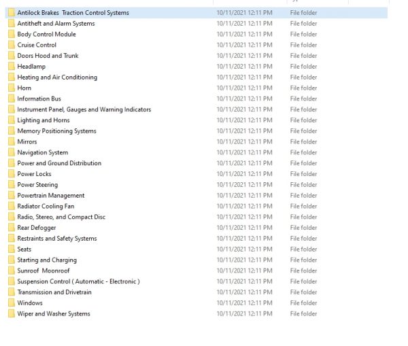Select the 'Powertrain Management' folder name
The width and height of the screenshot is (408, 346).
pyautogui.click(x=51, y=195)
